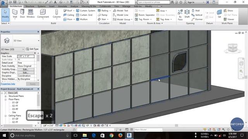
Task: Launch Firefox from the taskbar
Action: tap(120, 136)
